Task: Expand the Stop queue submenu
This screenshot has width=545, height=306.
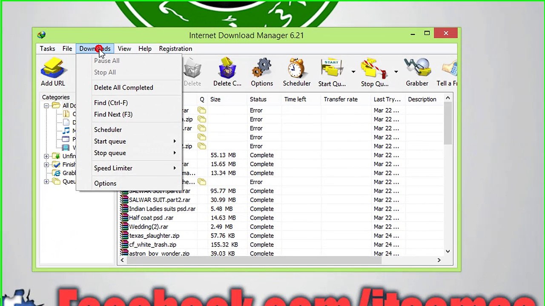Action: [x=175, y=153]
